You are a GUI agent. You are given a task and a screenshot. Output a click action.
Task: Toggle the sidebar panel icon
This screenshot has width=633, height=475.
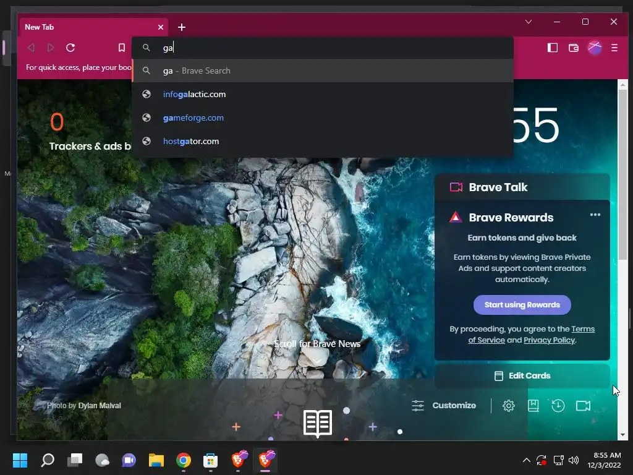553,48
